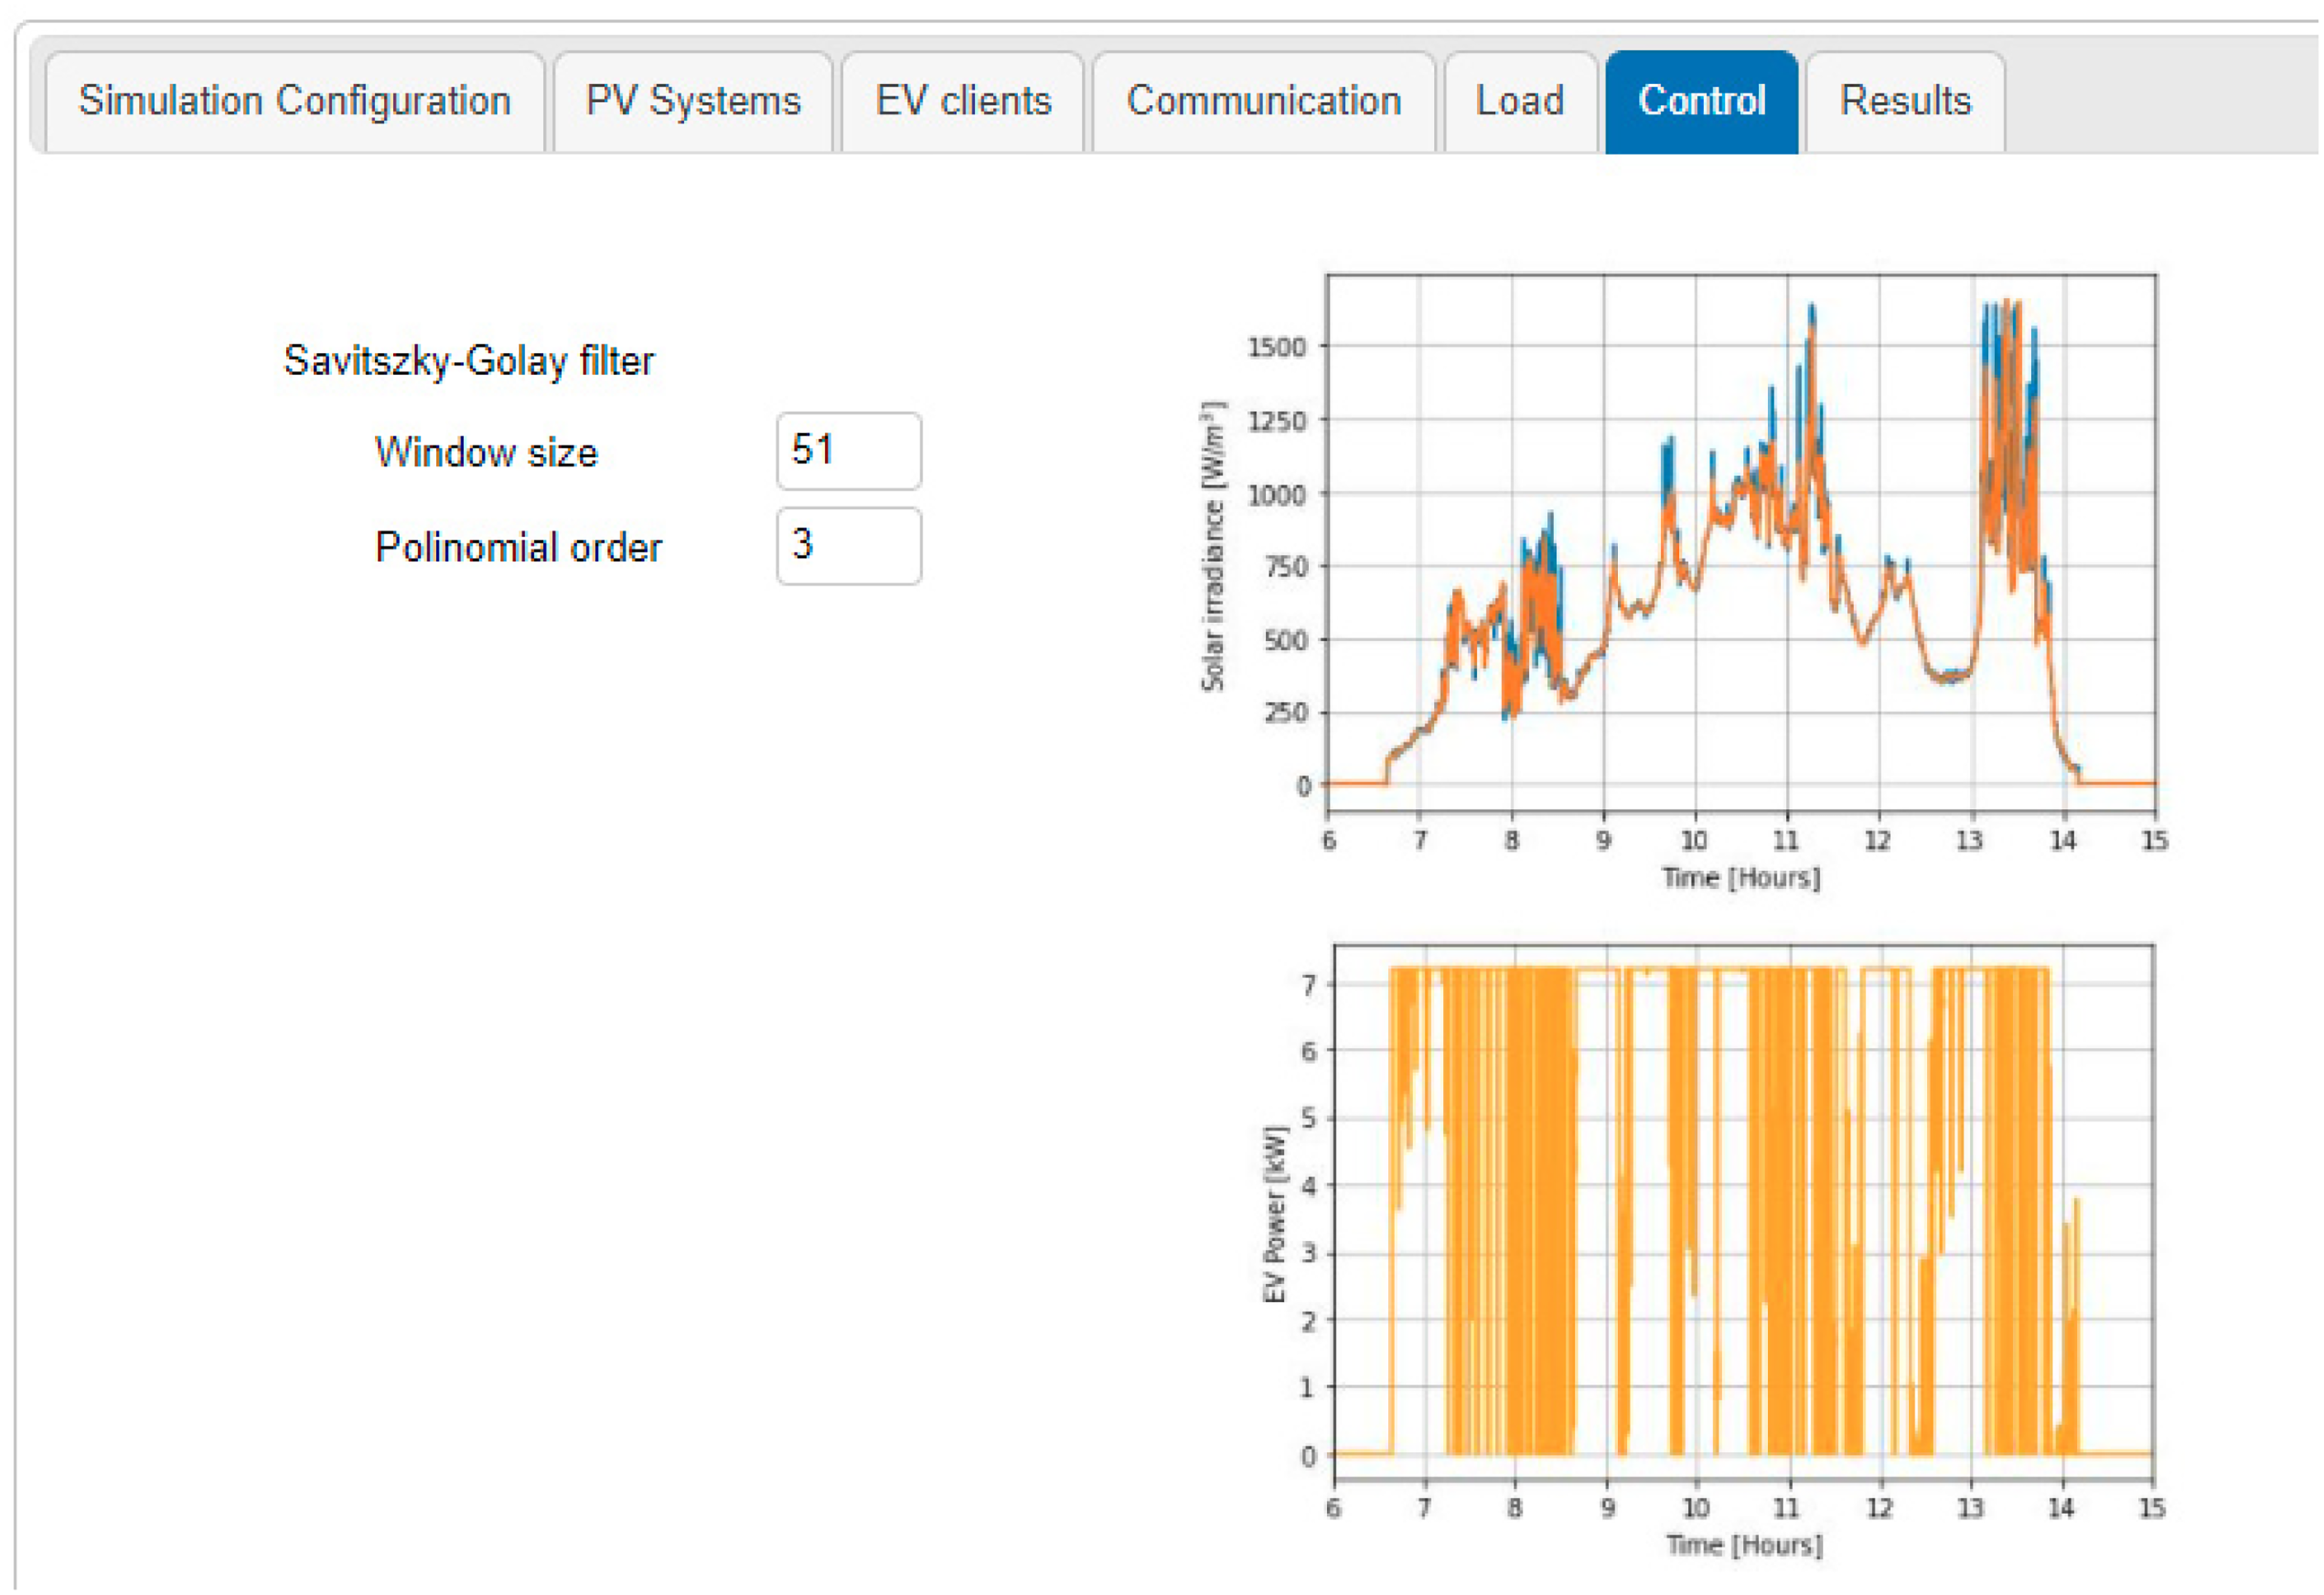Click the 7 tick on EV Power axis

pos(1309,985)
